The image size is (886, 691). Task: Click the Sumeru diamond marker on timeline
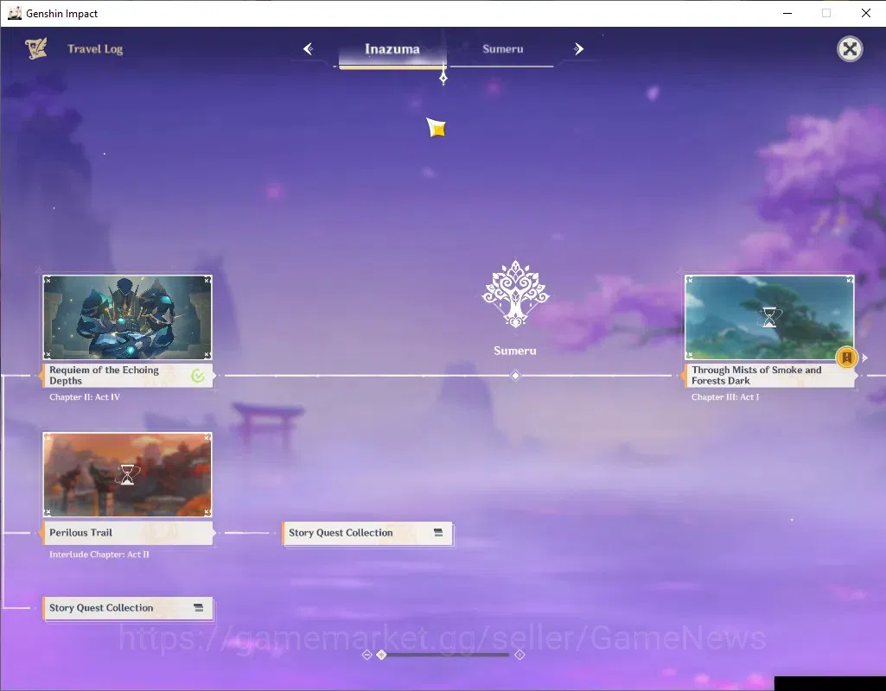point(515,376)
